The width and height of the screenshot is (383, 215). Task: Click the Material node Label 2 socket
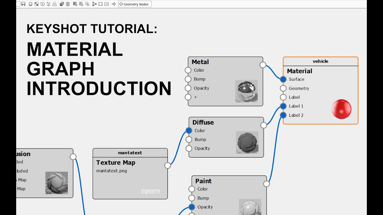283,115
